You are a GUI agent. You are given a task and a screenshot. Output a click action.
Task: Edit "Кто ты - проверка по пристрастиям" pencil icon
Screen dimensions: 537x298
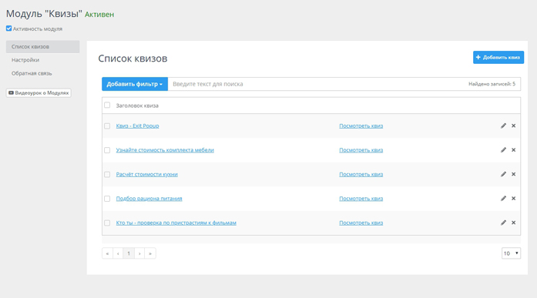(503, 223)
